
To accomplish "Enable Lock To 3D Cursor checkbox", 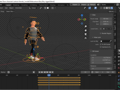I will coord(101,44).
